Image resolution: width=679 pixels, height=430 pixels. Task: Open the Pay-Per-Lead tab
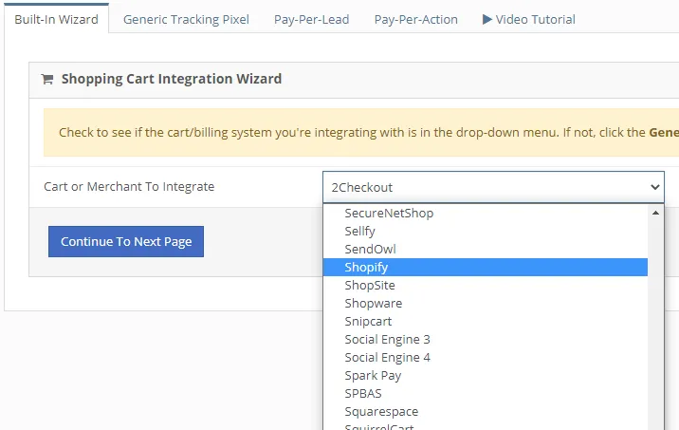click(311, 20)
